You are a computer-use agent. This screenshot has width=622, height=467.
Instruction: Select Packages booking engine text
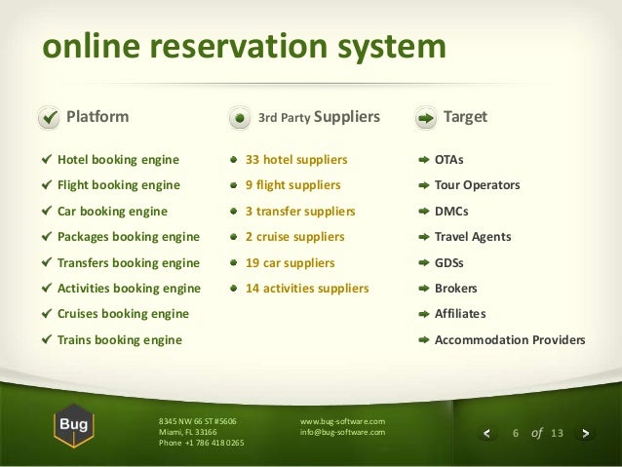pyautogui.click(x=129, y=237)
